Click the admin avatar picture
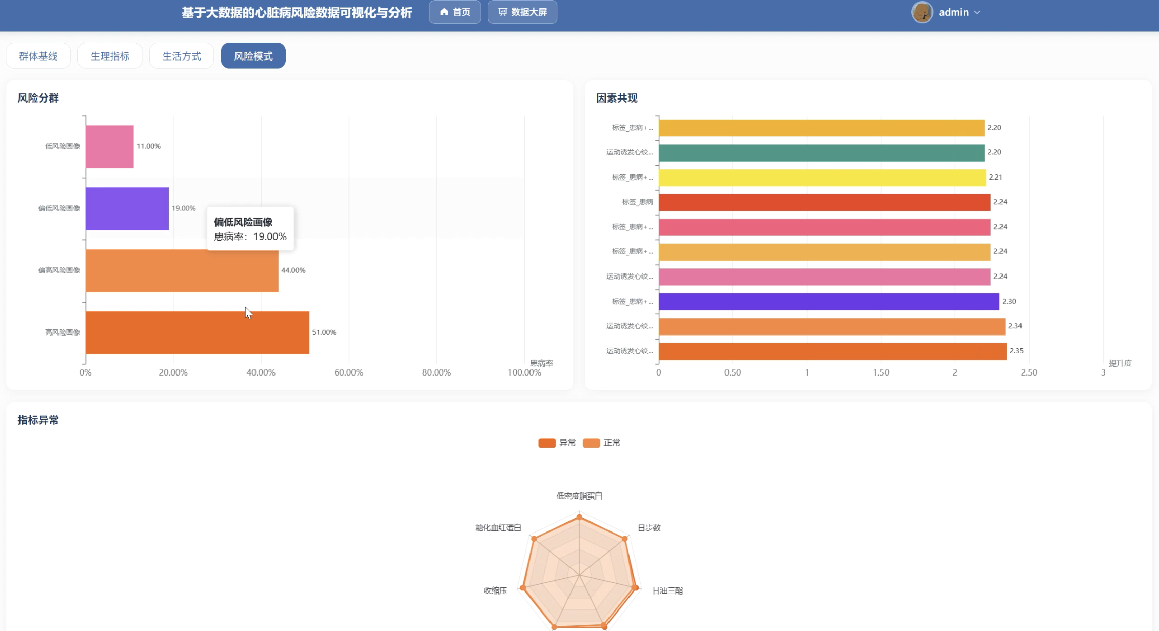Screen dimensions: 1159x631 (921, 12)
